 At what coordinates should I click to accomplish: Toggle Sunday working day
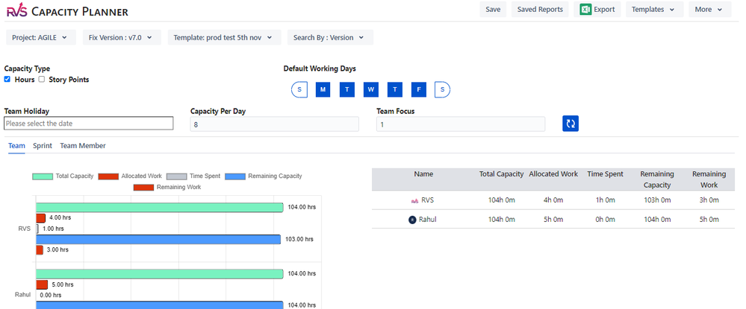coord(299,89)
